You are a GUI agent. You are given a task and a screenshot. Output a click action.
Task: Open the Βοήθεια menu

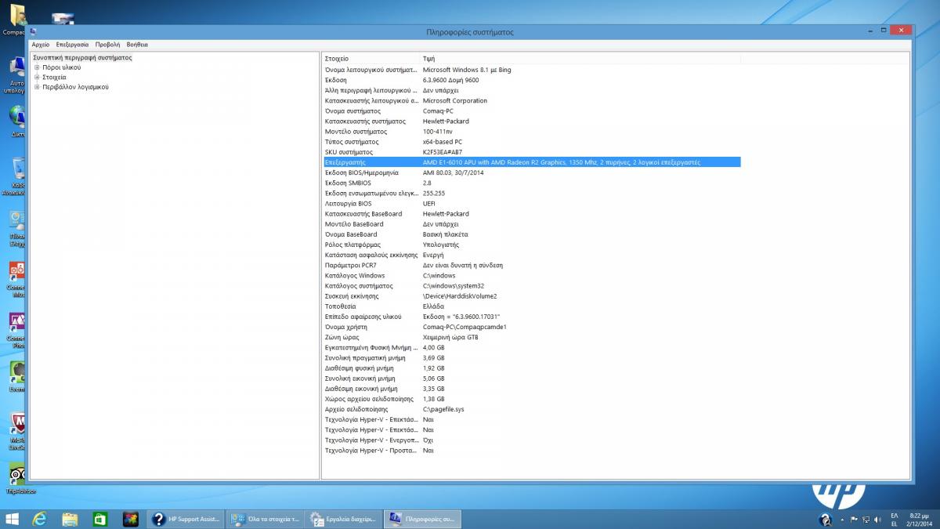pyautogui.click(x=137, y=45)
